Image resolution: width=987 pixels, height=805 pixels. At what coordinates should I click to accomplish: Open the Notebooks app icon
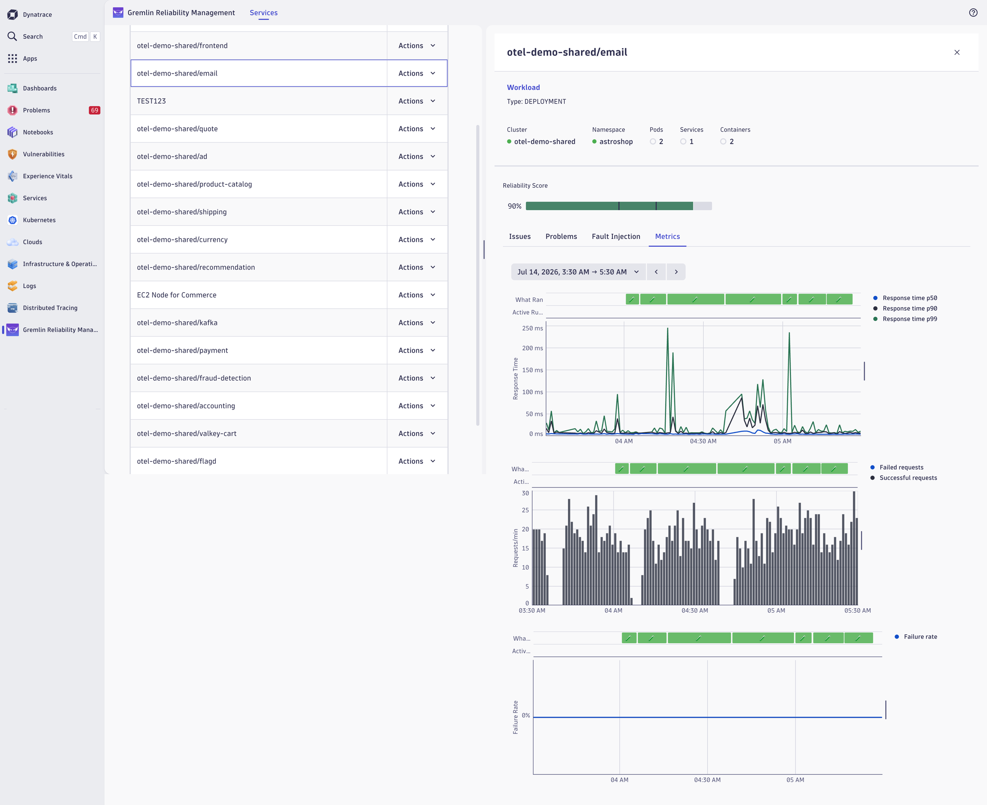(13, 132)
